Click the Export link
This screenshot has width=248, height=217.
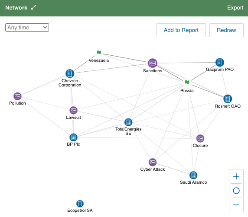click(x=235, y=8)
